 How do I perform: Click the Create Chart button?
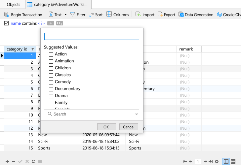(229, 15)
